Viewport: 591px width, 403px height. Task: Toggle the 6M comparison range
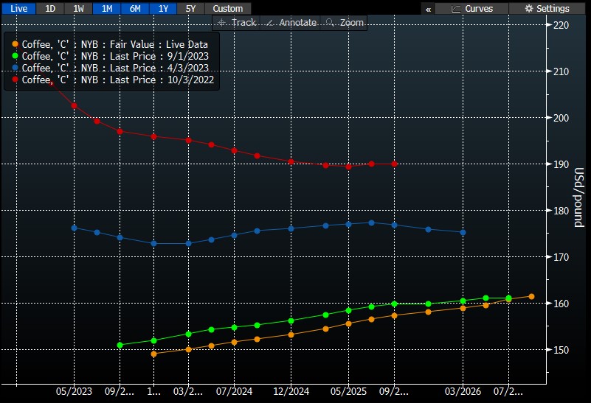[135, 8]
